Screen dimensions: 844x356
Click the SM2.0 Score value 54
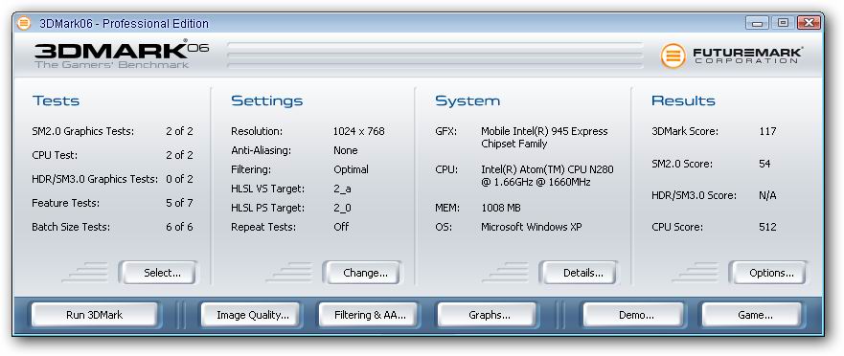[x=764, y=164]
